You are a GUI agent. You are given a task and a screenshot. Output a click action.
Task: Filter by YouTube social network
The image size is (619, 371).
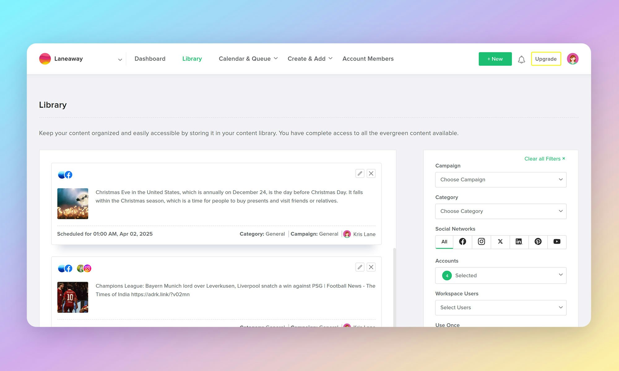pyautogui.click(x=557, y=242)
